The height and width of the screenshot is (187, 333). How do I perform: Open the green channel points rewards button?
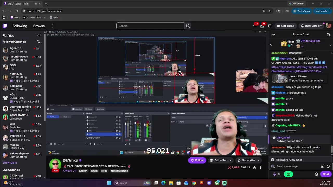pos(289,174)
